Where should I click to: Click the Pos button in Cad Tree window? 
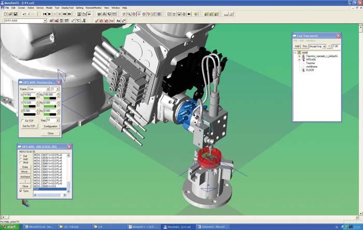click(x=305, y=46)
